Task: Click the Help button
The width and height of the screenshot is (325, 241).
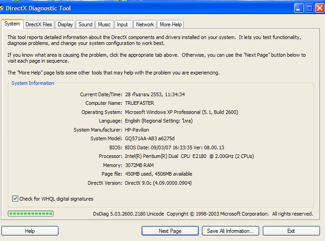Action: (x=30, y=231)
